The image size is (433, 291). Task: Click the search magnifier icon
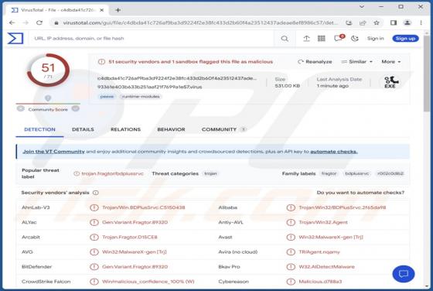point(285,39)
